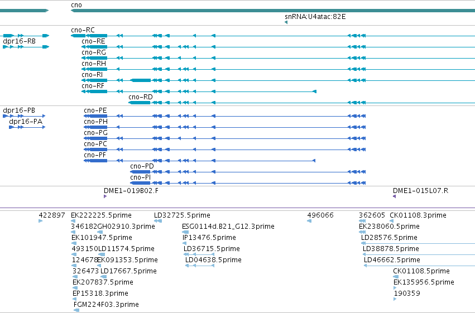Select the EK091353.5prime EST label
Screen dimensions: 475x313
coord(127,260)
